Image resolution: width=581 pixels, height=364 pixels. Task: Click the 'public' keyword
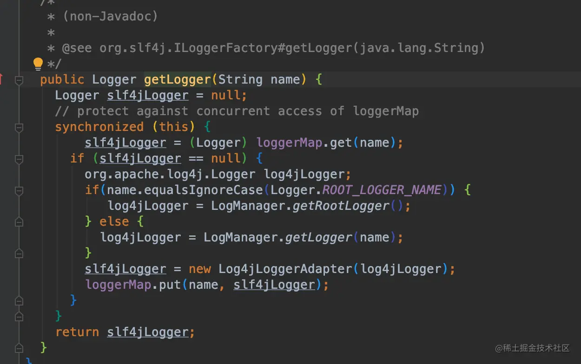(62, 79)
